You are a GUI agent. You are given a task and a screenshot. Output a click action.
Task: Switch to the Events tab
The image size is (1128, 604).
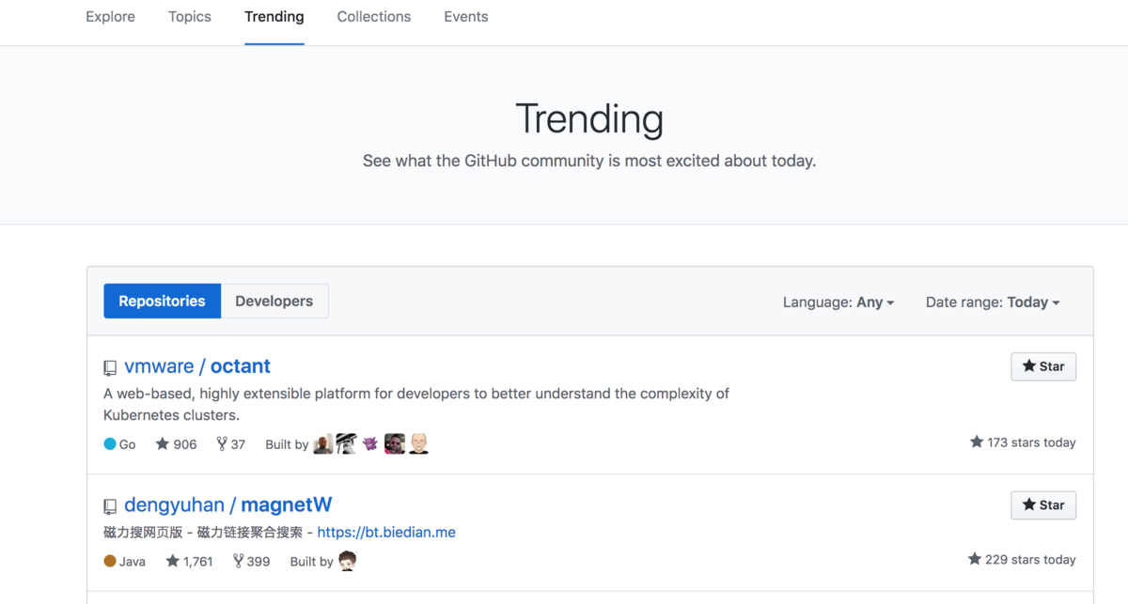tap(466, 17)
